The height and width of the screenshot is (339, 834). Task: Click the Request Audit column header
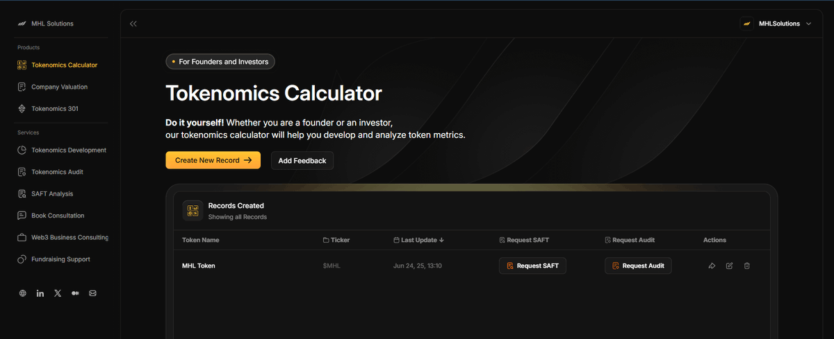tap(630, 240)
